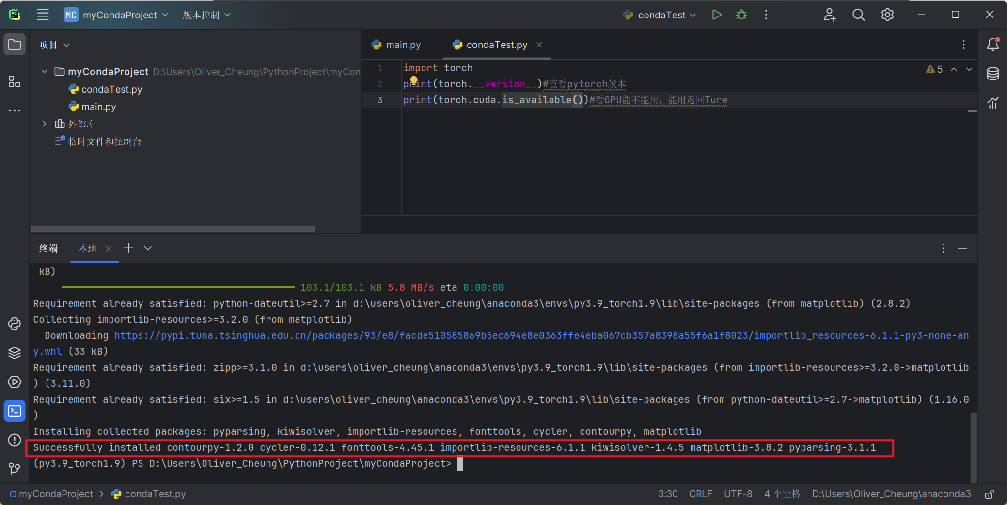The image size is (1007, 505).
Task: Open Python interpreter selector
Action: point(892,494)
